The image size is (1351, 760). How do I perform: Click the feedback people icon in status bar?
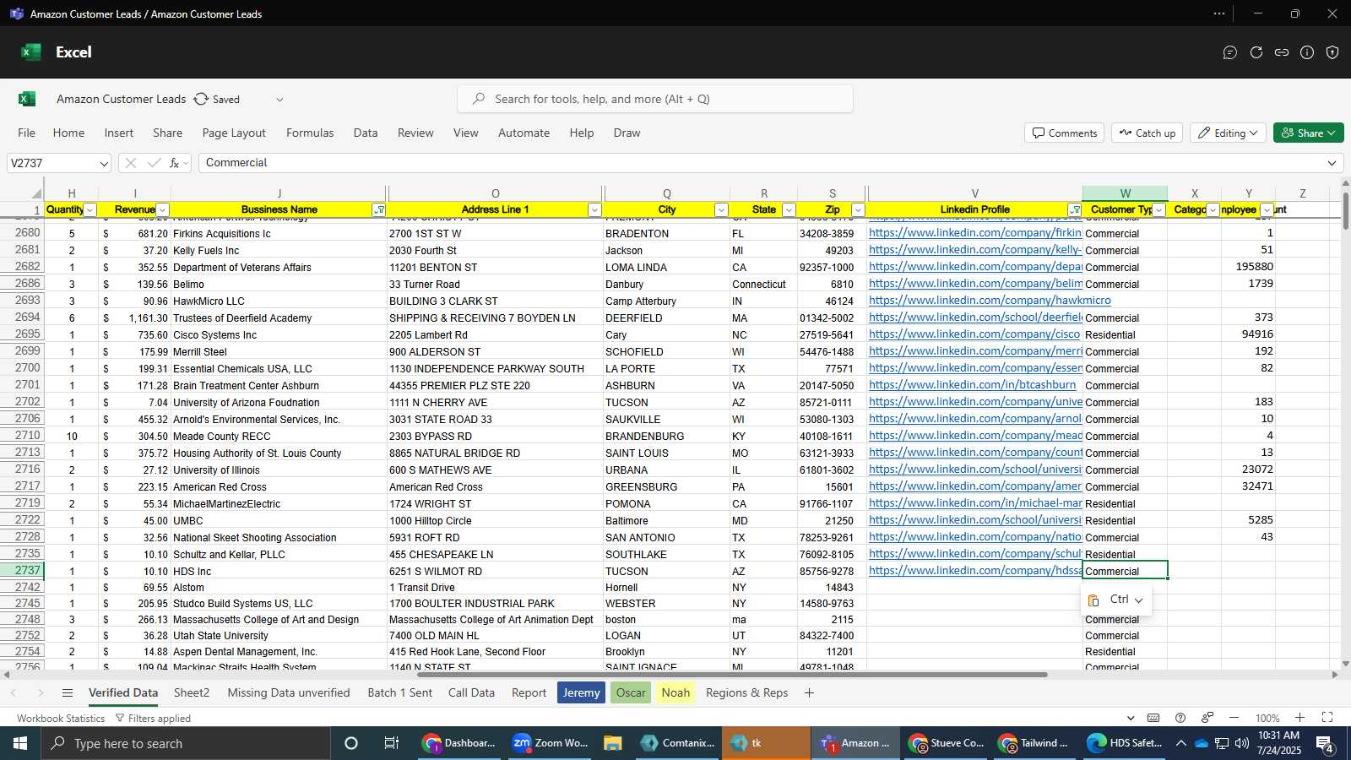pyautogui.click(x=1207, y=718)
